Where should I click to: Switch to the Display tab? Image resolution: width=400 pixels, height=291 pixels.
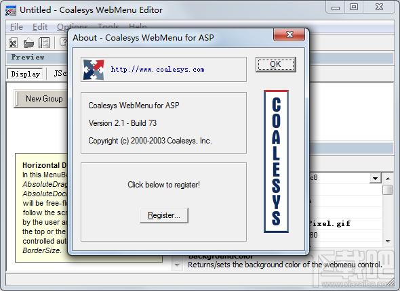[x=25, y=74]
